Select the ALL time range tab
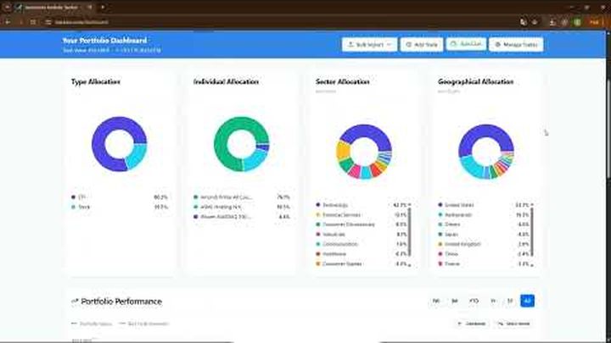 point(527,301)
